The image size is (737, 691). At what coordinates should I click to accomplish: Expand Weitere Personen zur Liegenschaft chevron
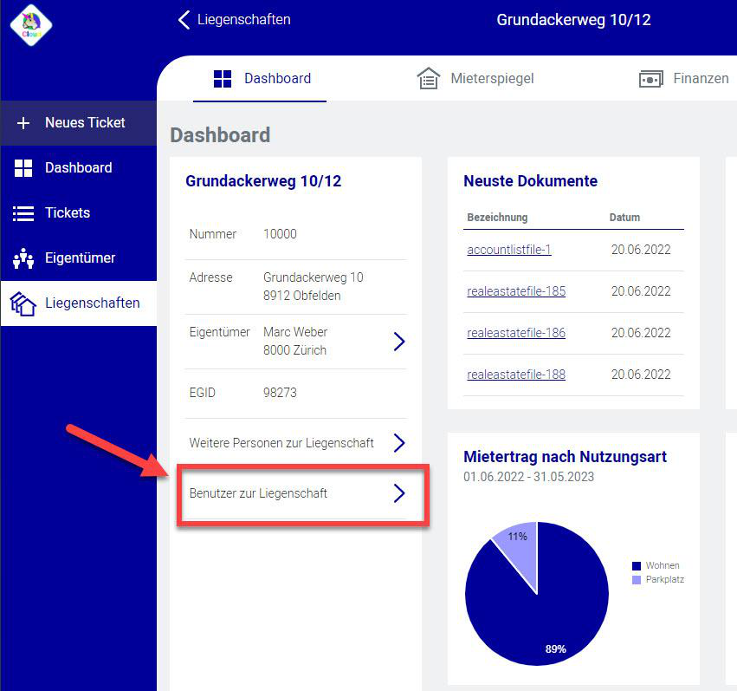[399, 443]
